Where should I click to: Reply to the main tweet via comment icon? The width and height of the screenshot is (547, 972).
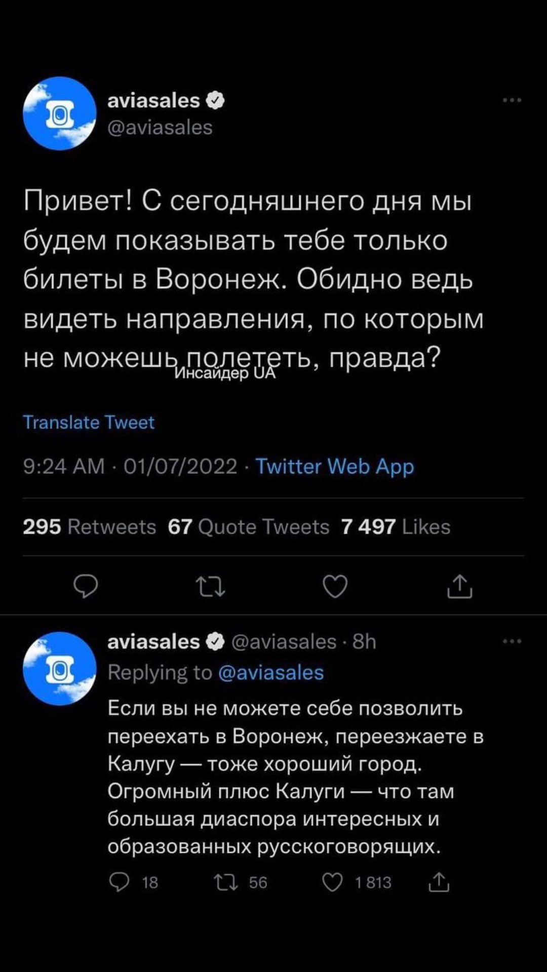pos(86,586)
